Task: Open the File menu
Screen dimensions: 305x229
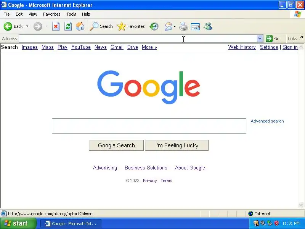Action: (6, 14)
